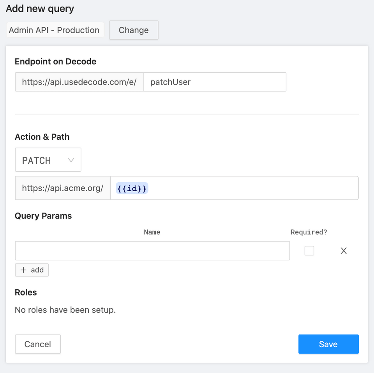Click the Roles section heading

pyautogui.click(x=26, y=292)
